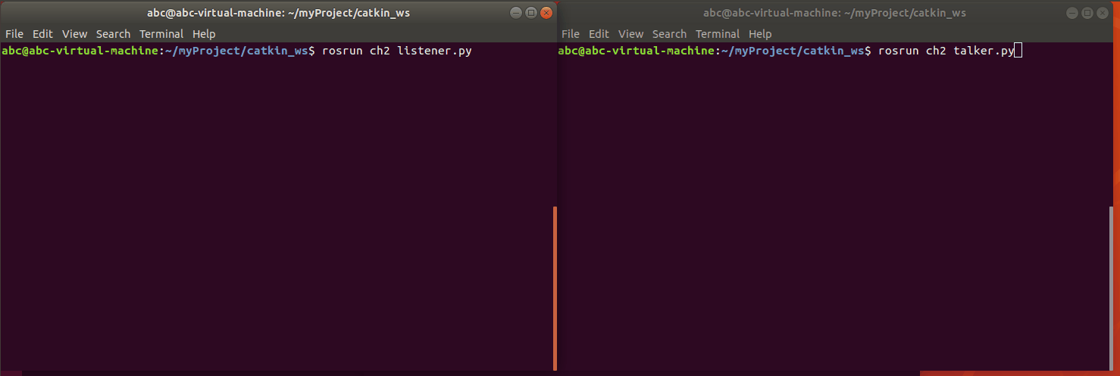
Task: Maximize the listener terminal window
Action: (x=531, y=13)
